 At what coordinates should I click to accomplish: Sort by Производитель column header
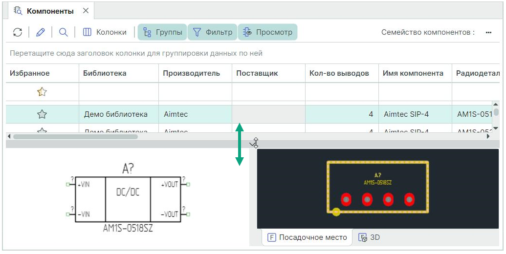coord(191,73)
